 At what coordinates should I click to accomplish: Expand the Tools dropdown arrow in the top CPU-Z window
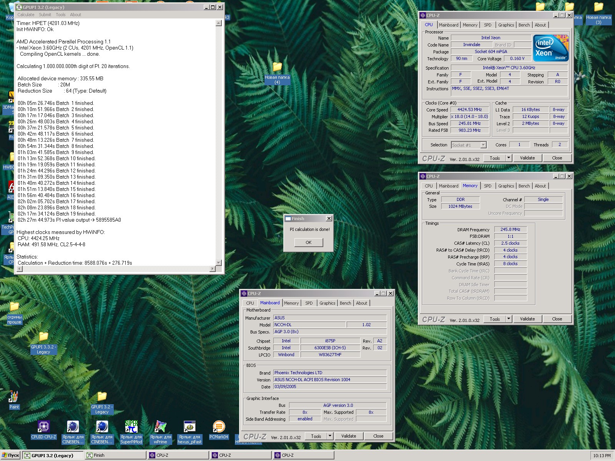(x=509, y=158)
